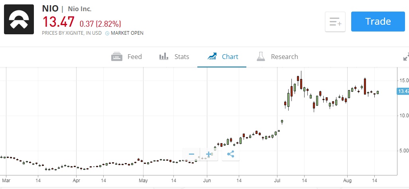Click the Market Open clock icon
This screenshot has width=409, height=189.
tap(107, 33)
